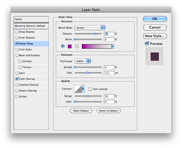
Task: Click Reset to Default button
Action: tap(109, 111)
